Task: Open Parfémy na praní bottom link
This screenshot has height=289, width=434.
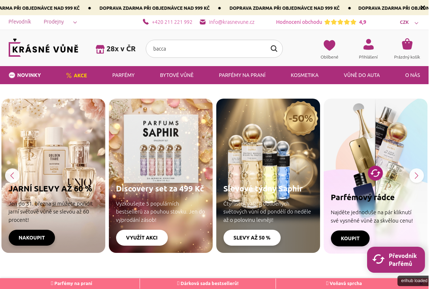Action: coord(72,284)
